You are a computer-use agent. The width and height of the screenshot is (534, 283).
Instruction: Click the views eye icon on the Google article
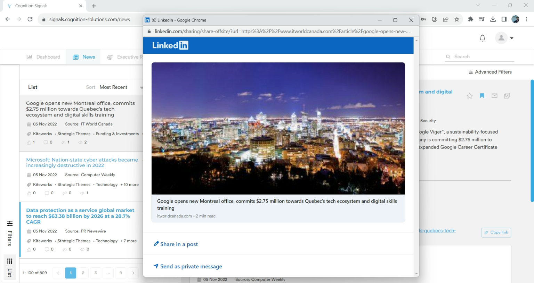(80, 142)
